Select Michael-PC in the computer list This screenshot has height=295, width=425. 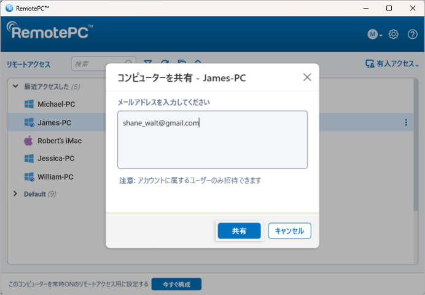click(56, 104)
